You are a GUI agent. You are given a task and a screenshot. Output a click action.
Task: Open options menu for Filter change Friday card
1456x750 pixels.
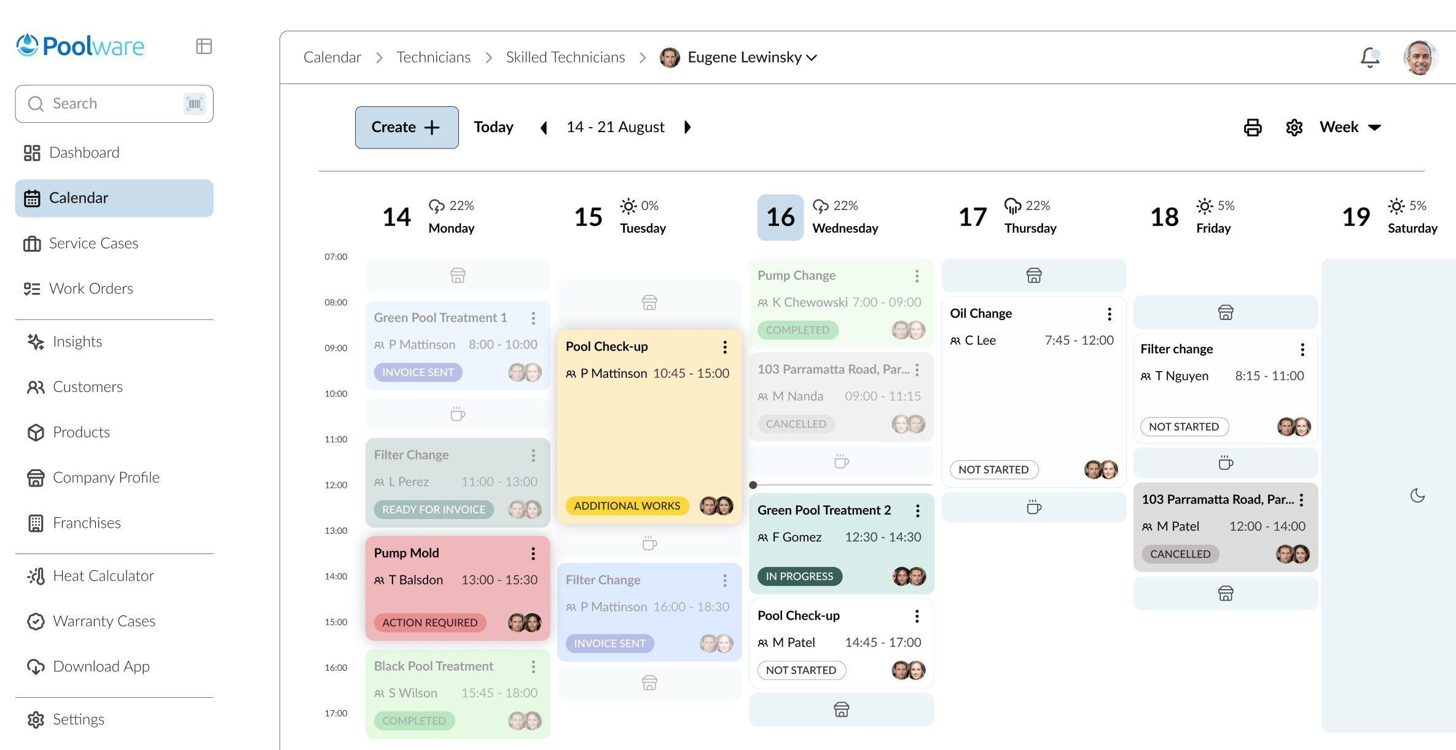[1302, 350]
